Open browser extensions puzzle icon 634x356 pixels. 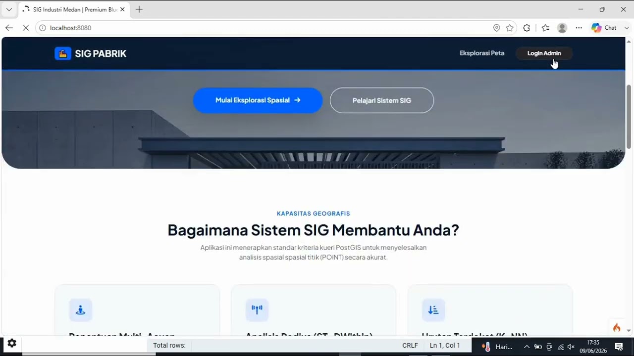(527, 28)
